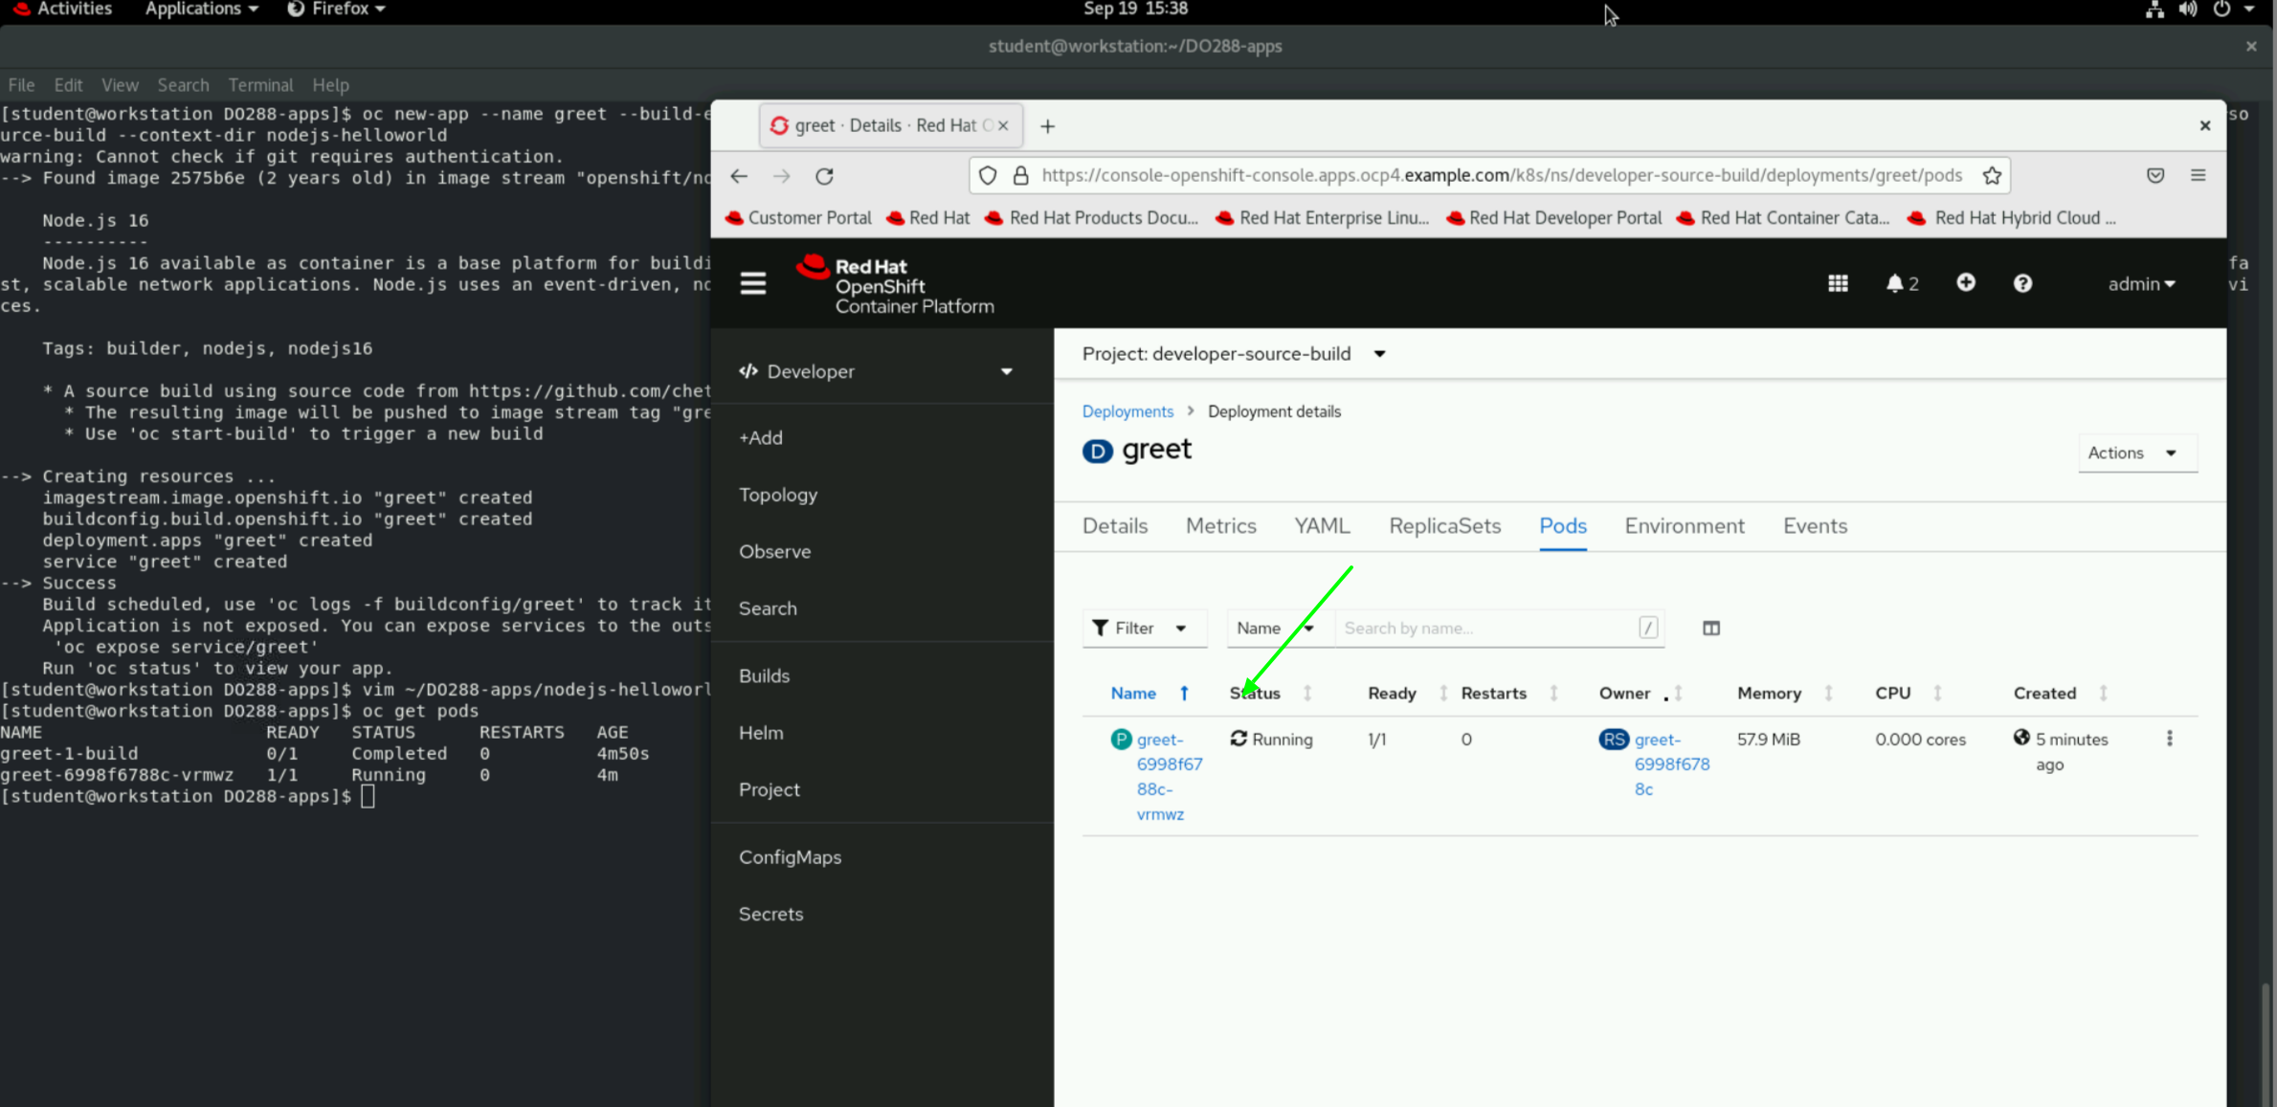Follow the Deployments breadcrumb link
Image resolution: width=2277 pixels, height=1107 pixels.
[1127, 411]
